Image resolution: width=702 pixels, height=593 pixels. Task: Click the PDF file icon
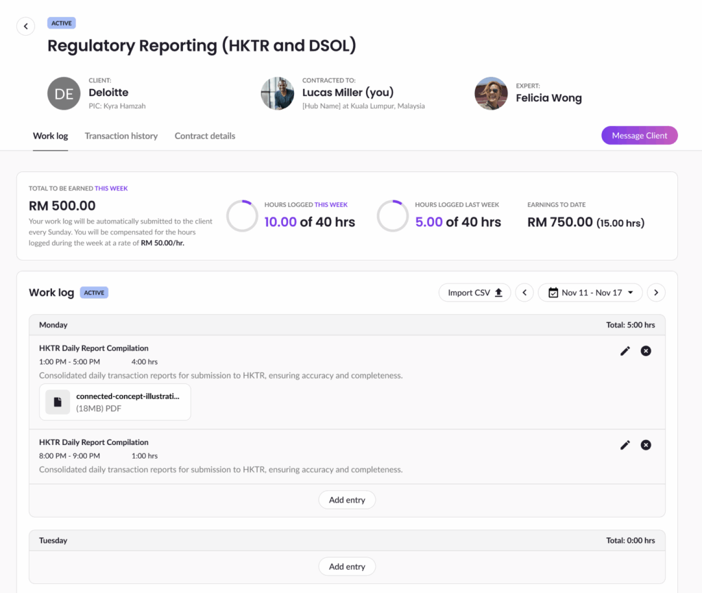[x=58, y=402]
